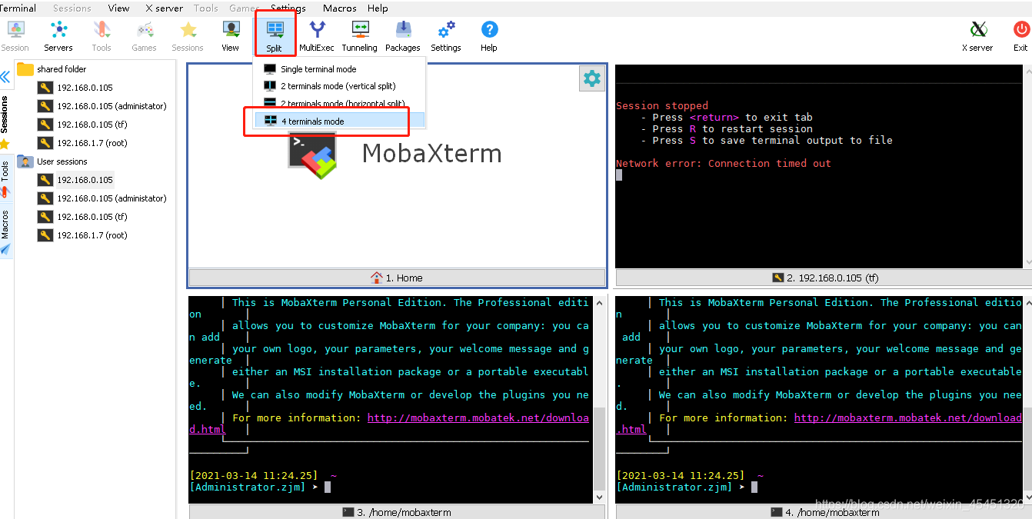The image size is (1032, 519).
Task: Start the X server icon
Action: 978,35
